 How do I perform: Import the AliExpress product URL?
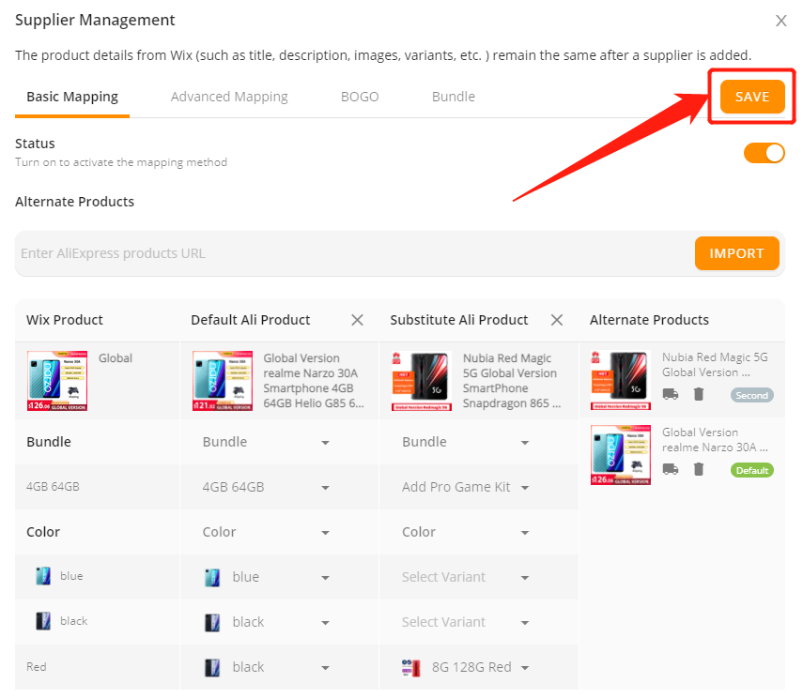[736, 253]
